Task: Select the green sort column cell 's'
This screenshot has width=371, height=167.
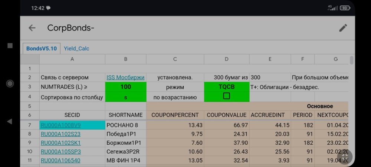Action: [x=126, y=97]
